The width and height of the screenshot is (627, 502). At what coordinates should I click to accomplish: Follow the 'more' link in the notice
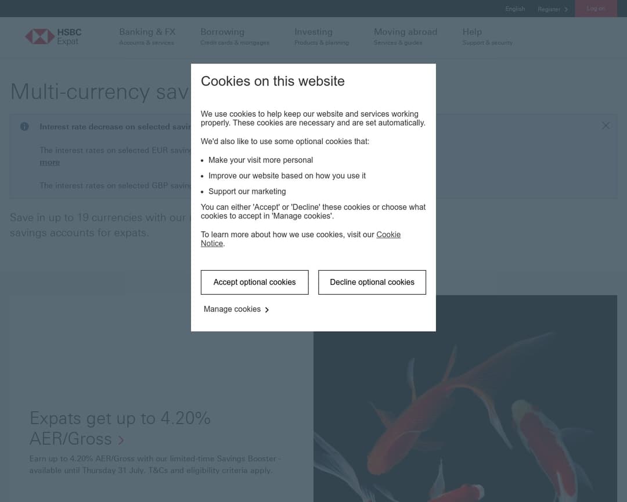point(49,162)
